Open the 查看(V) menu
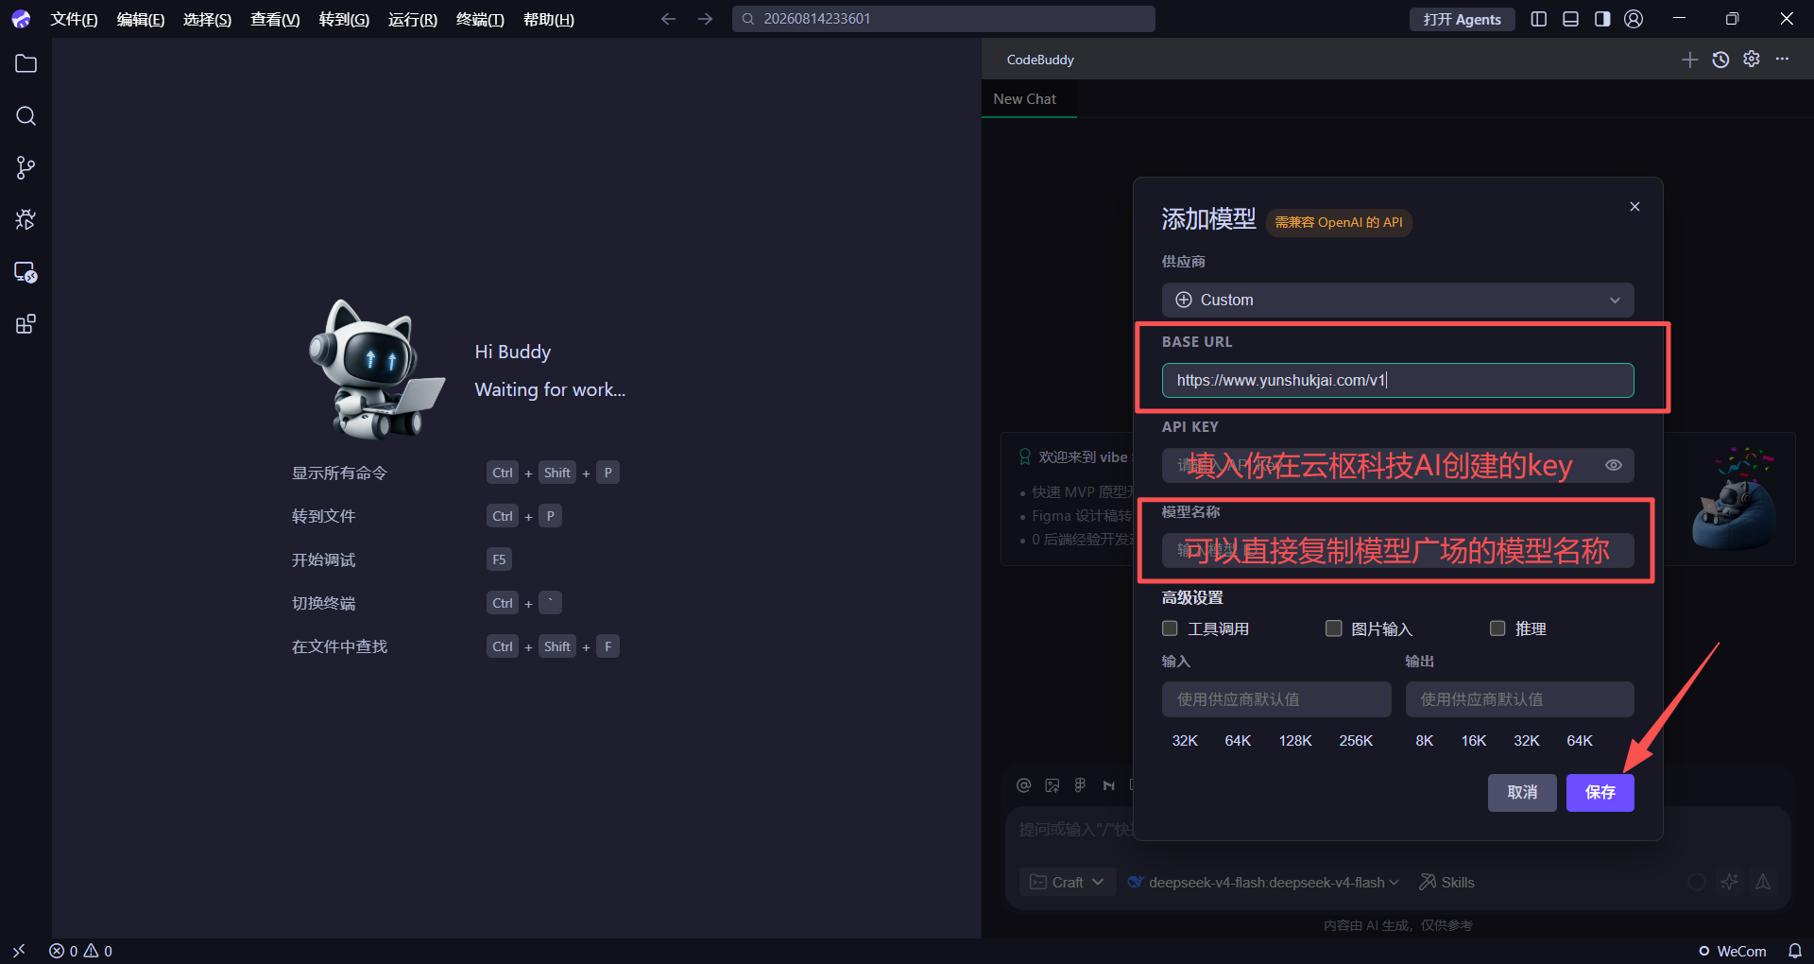1814x964 pixels. click(275, 19)
